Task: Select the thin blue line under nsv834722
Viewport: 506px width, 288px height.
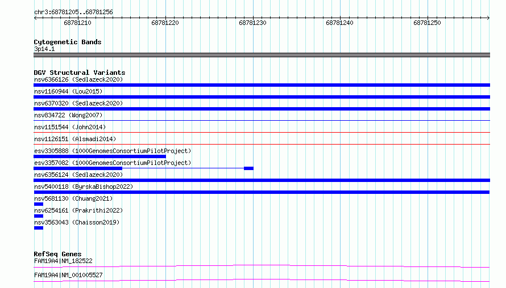Action: (x=262, y=120)
